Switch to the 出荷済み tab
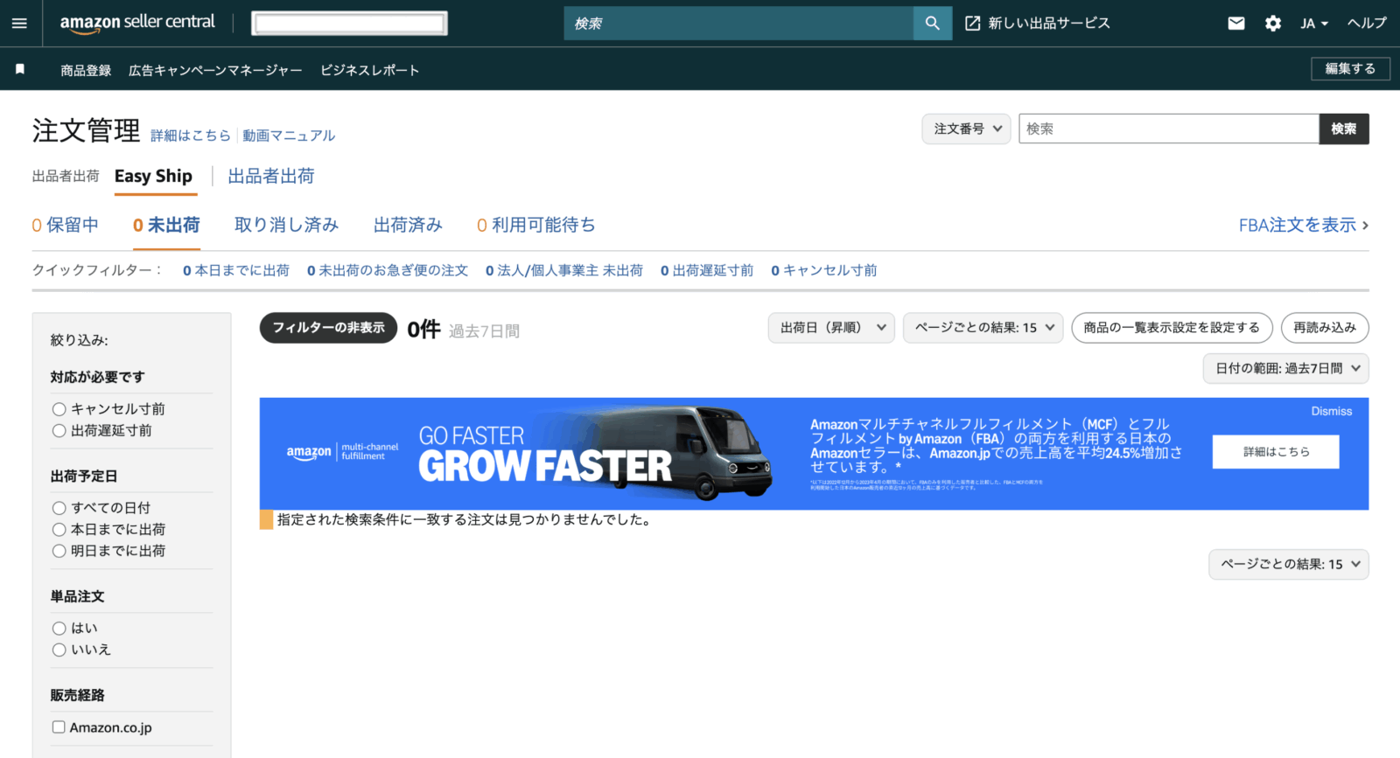This screenshot has width=1400, height=758. tap(408, 226)
